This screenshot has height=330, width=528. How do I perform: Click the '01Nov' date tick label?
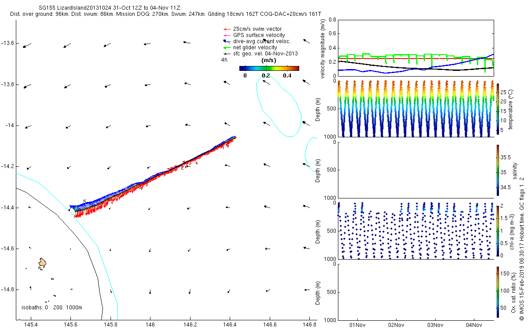357,326
